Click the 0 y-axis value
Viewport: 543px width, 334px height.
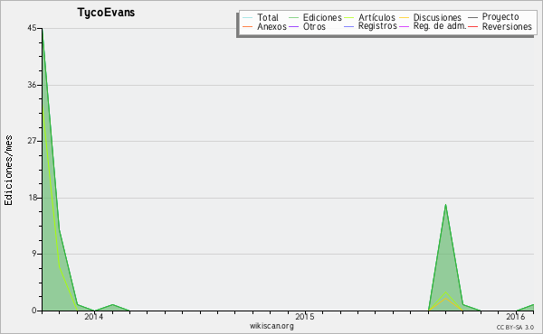point(34,311)
